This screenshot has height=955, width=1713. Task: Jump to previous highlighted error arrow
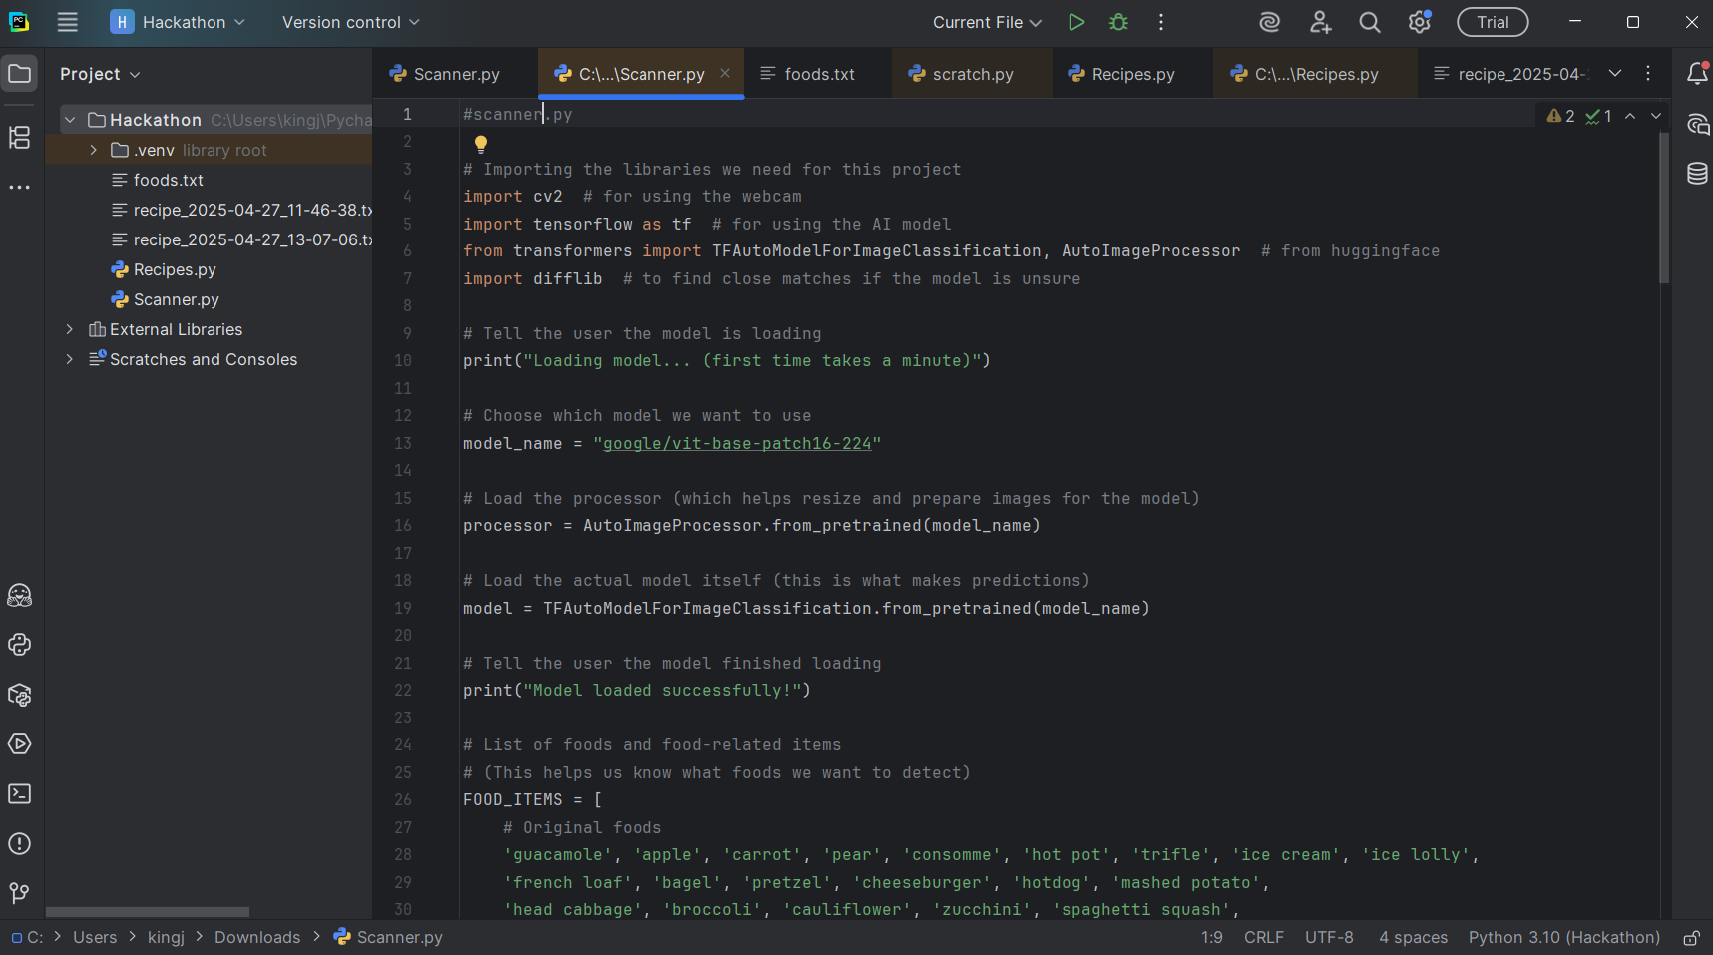1630,116
